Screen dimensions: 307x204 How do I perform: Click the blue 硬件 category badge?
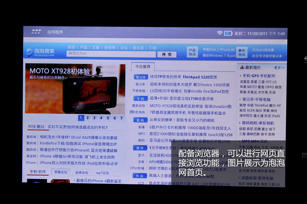(140, 148)
